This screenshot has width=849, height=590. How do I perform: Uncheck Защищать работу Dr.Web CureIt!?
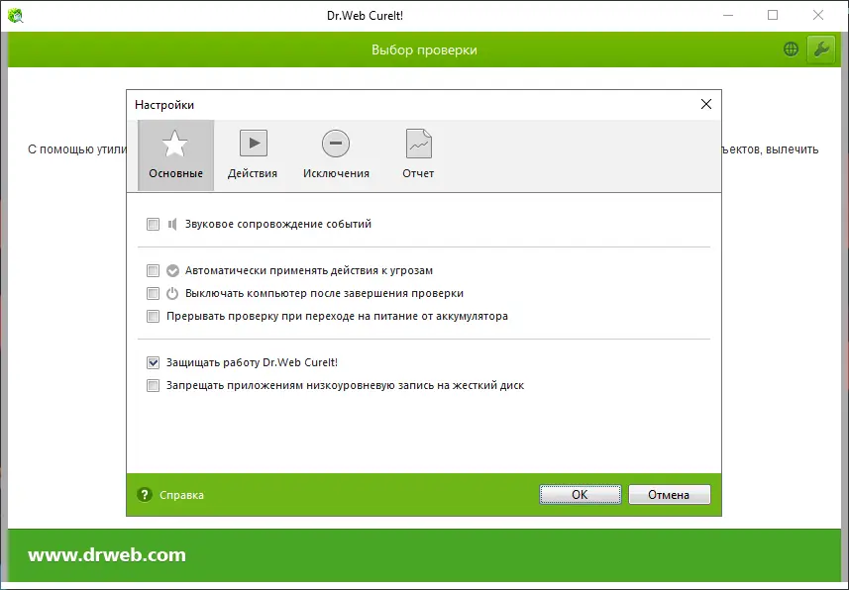pyautogui.click(x=154, y=362)
